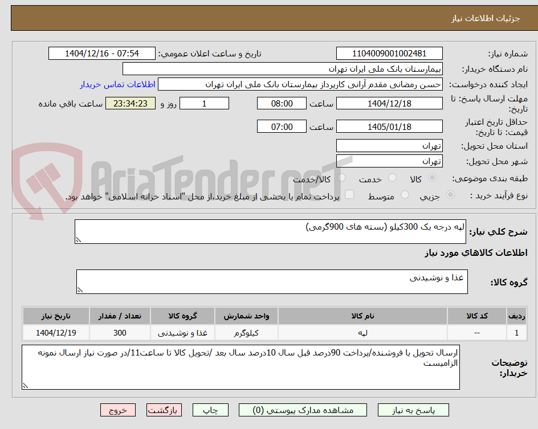Click the چاپ print button
The image size is (538, 429).
[210, 410]
